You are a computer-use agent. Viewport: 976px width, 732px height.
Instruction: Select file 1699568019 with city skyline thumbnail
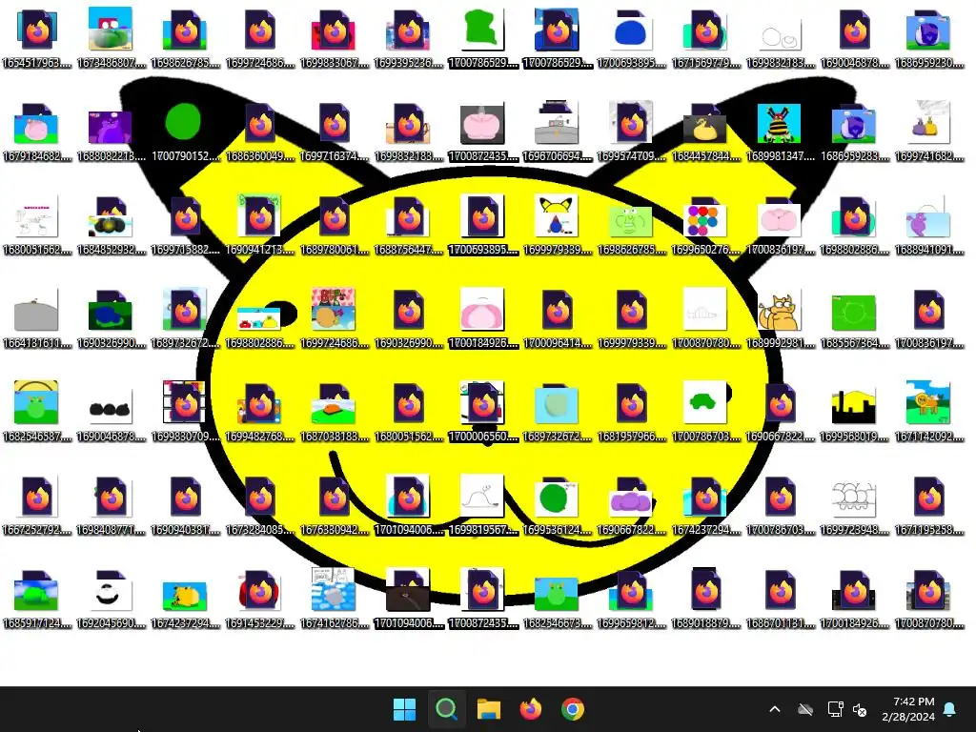pos(855,411)
